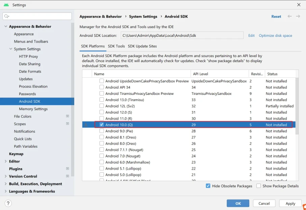Collapse the Appearance & Behavior section
The width and height of the screenshot is (306, 210).
pos(6,27)
